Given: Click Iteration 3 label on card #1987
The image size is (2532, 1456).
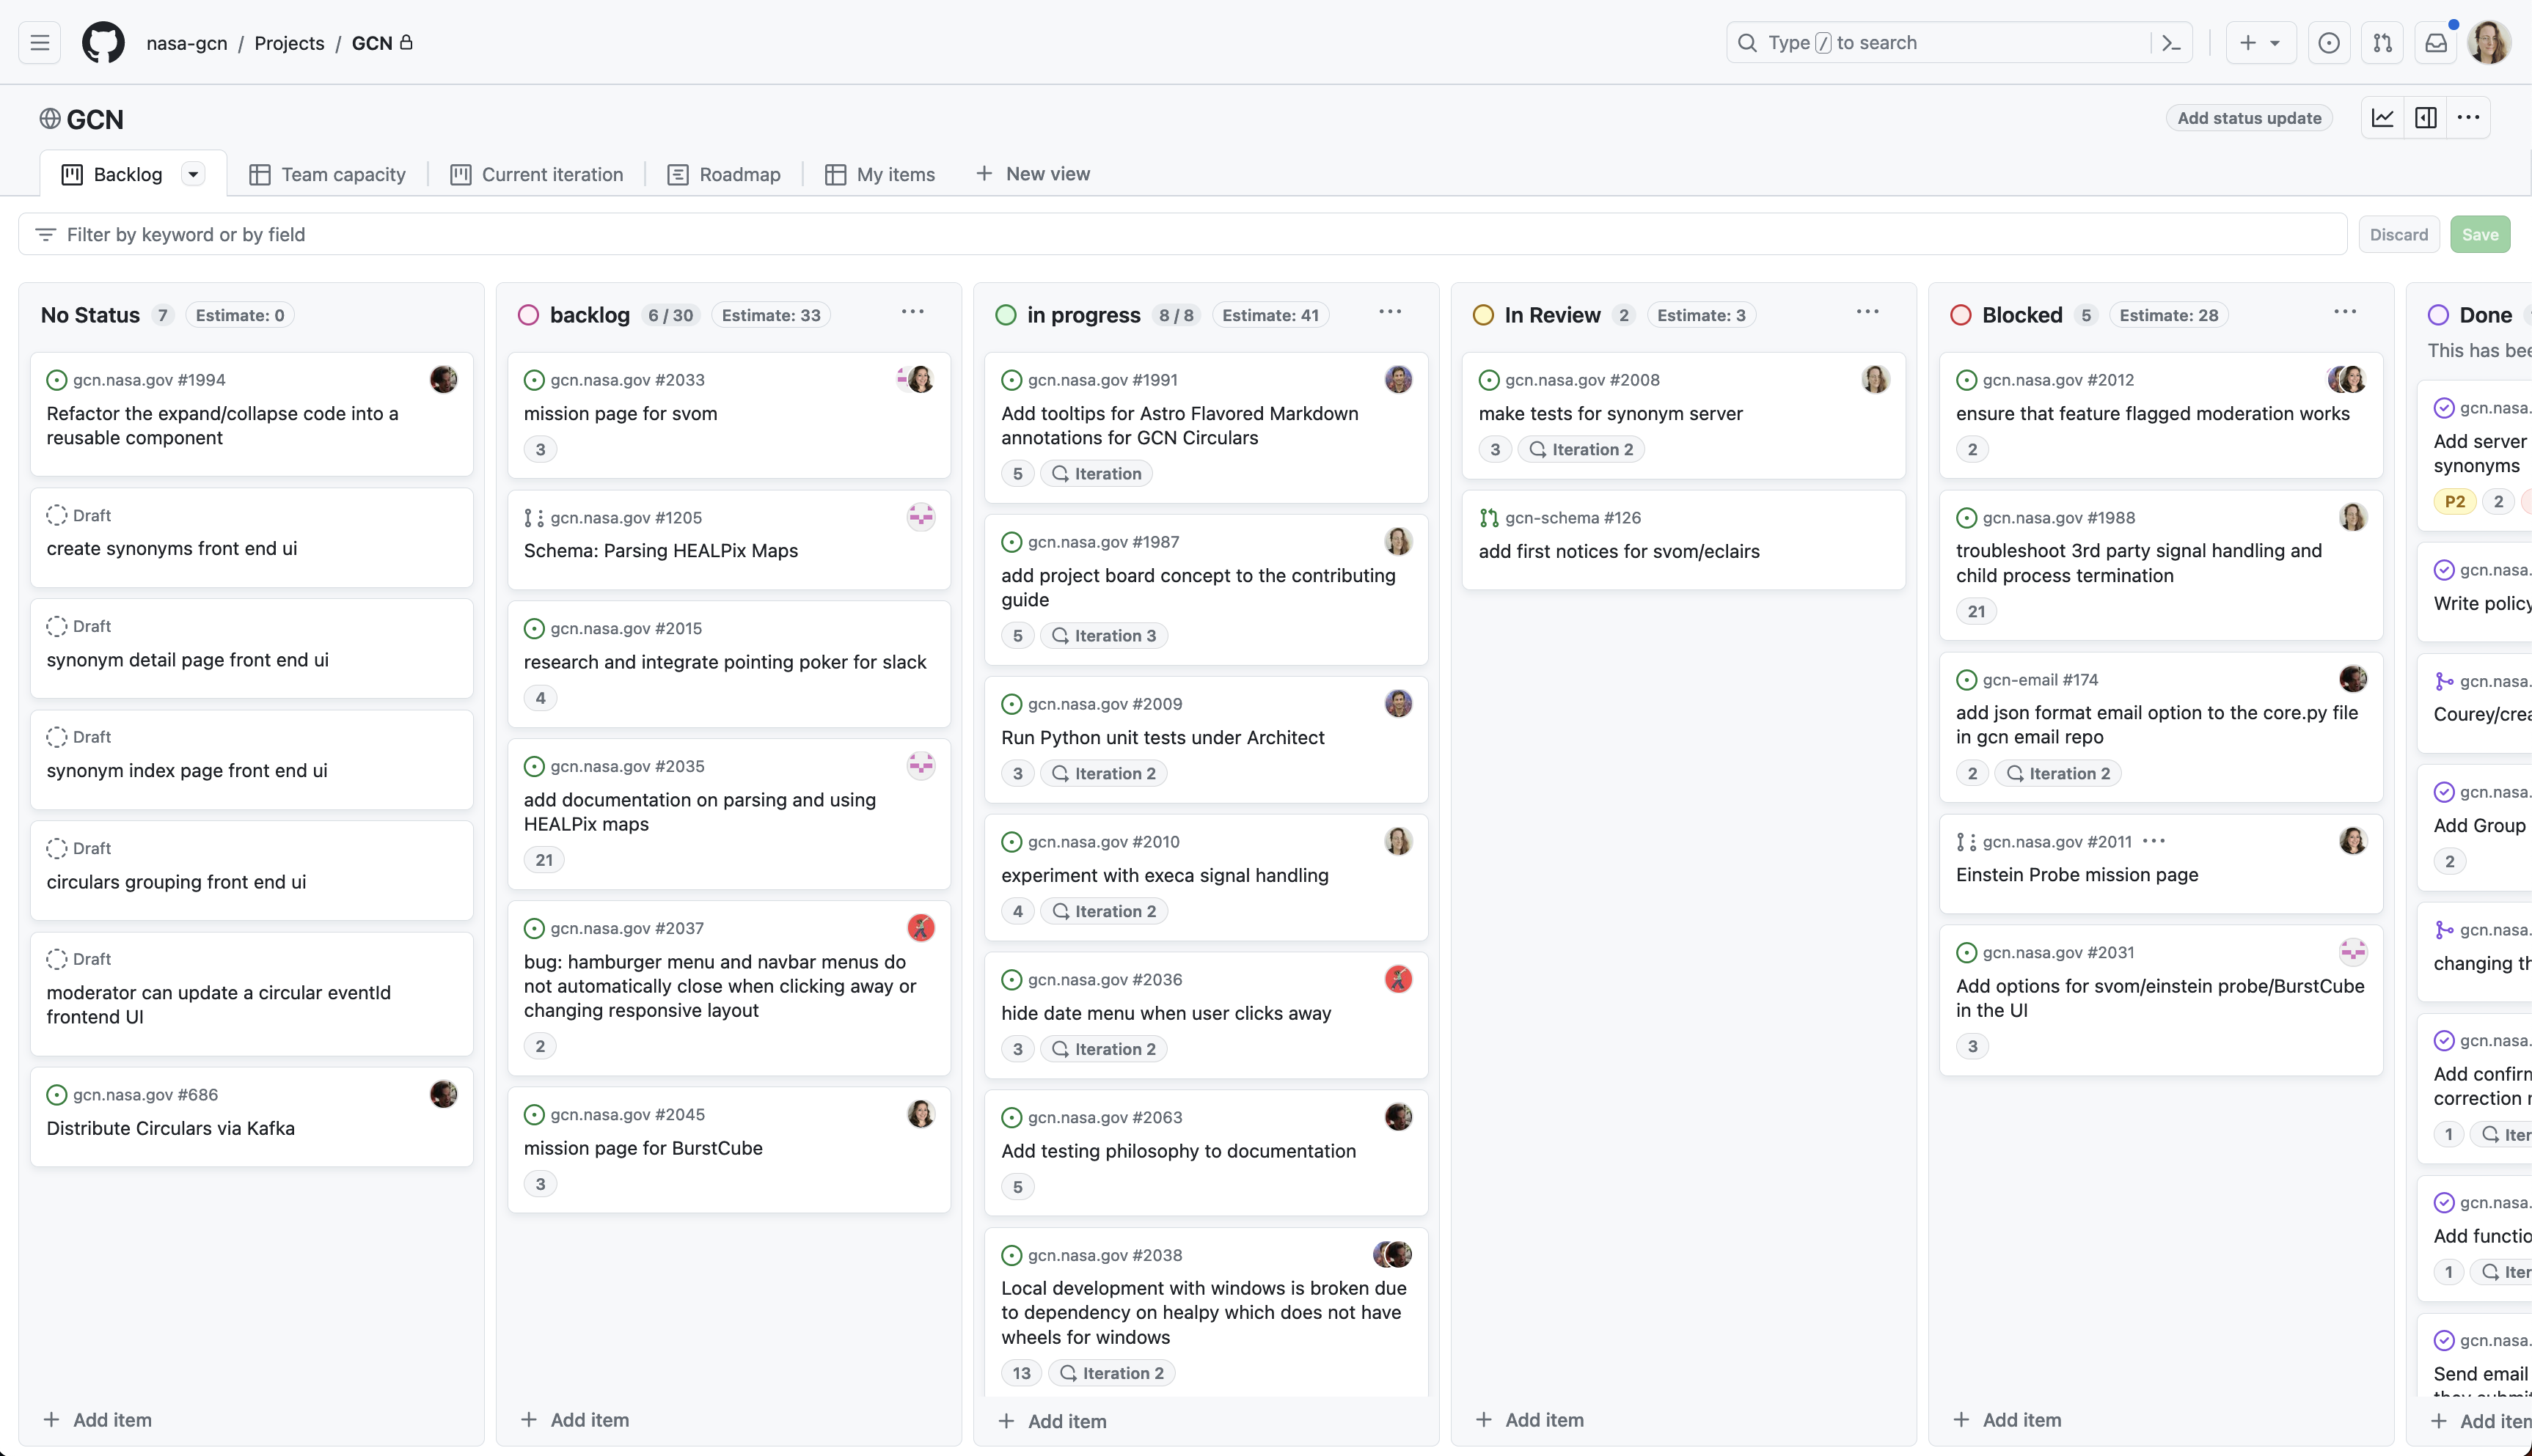Looking at the screenshot, I should (1105, 636).
